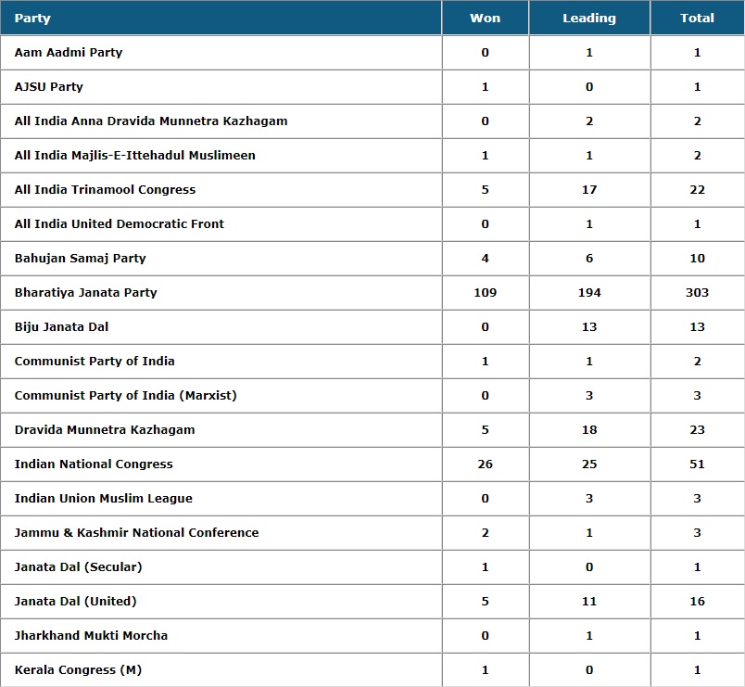Click Indian National Congress Total value 51
745x687 pixels.
[x=697, y=464]
